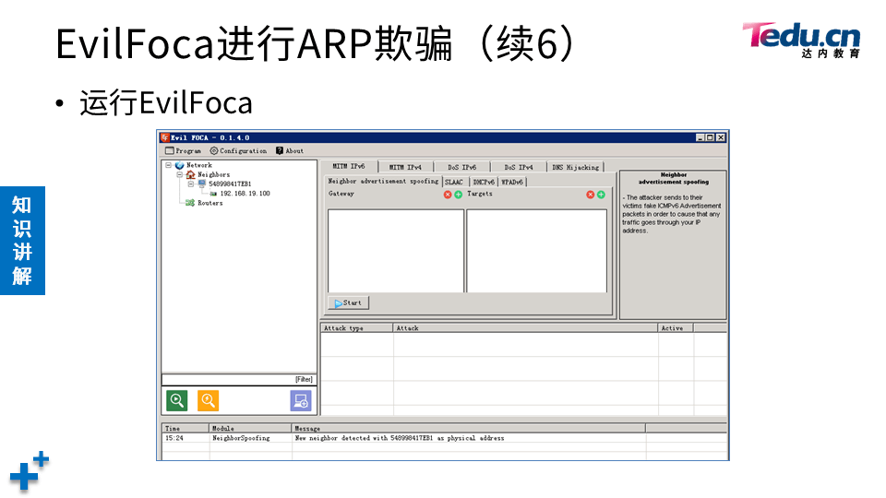886x498 pixels.
Task: Switch to the DoS IPv6 tab
Action: pos(461,167)
